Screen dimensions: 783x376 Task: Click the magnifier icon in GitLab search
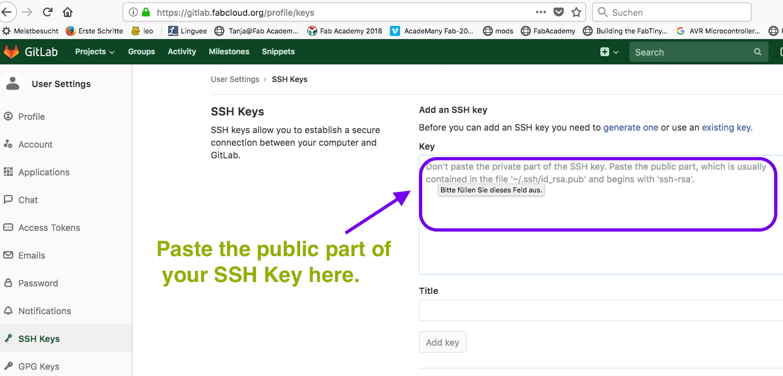point(758,52)
